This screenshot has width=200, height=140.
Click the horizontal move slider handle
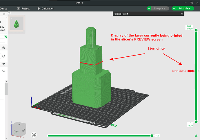(152, 136)
